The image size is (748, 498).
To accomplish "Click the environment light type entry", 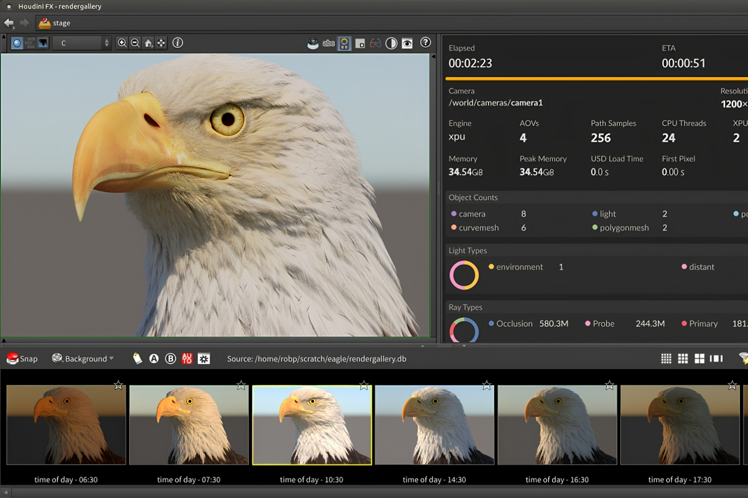I will (x=526, y=267).
